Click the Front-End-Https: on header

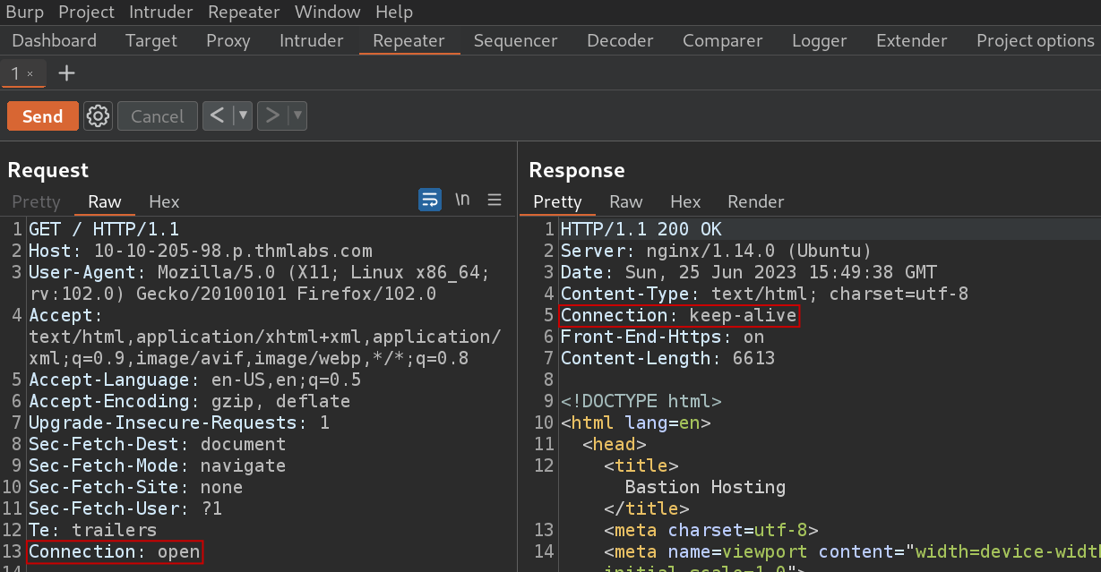(x=662, y=337)
